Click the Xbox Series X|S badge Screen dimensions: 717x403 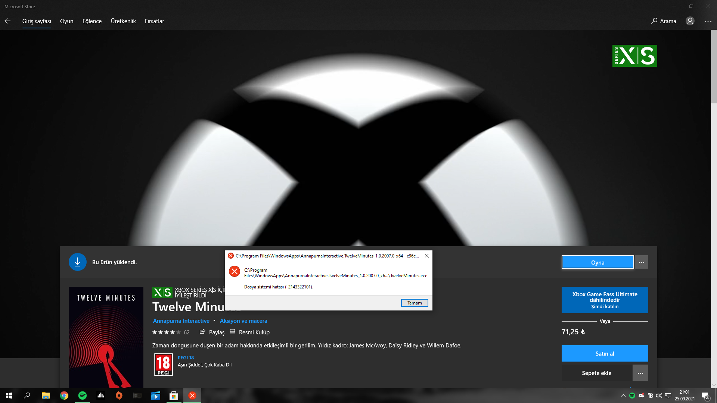click(634, 56)
